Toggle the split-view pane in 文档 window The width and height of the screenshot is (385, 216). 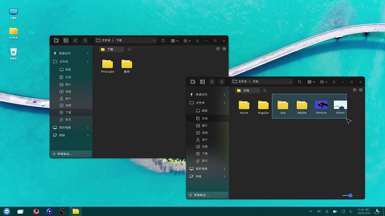(355, 91)
